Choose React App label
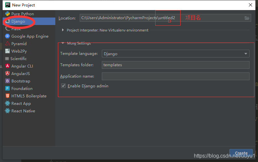This screenshot has width=258, height=162. click(21, 104)
